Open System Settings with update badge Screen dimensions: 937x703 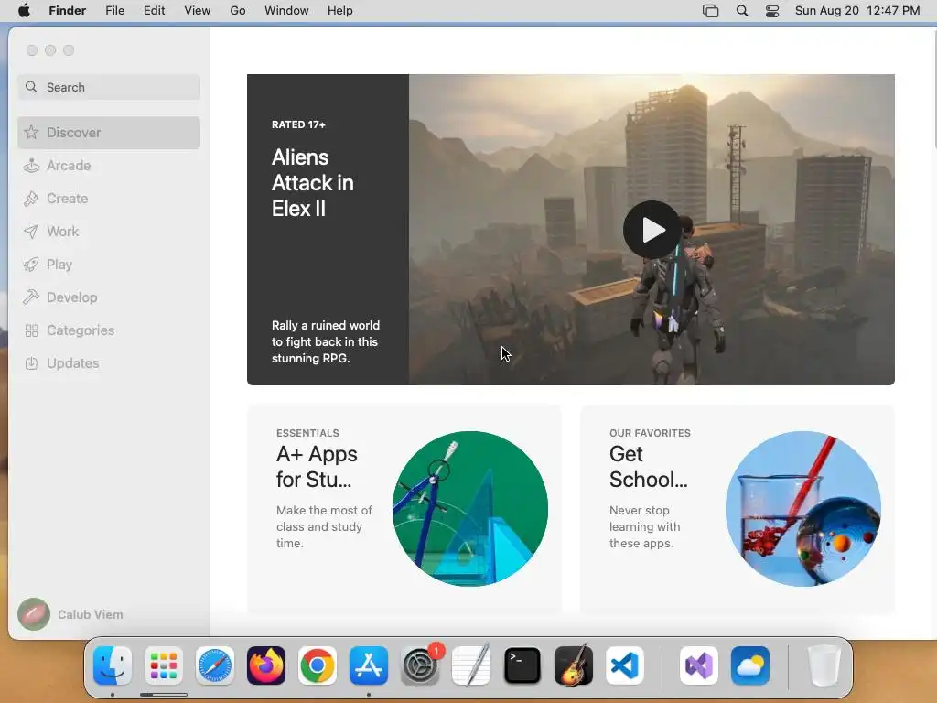[x=420, y=665]
